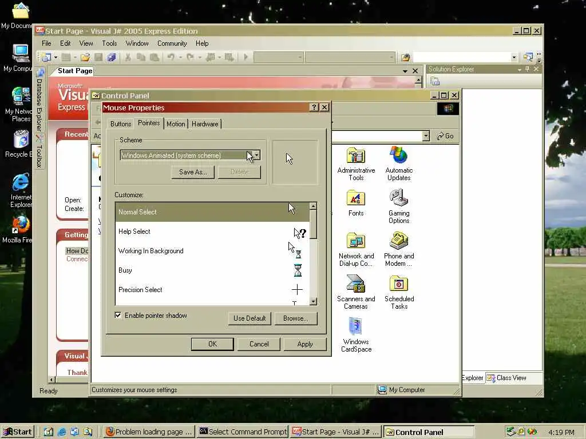This screenshot has width=586, height=439.
Task: Click the Show Desktop quick launch icon
Action: point(48,432)
